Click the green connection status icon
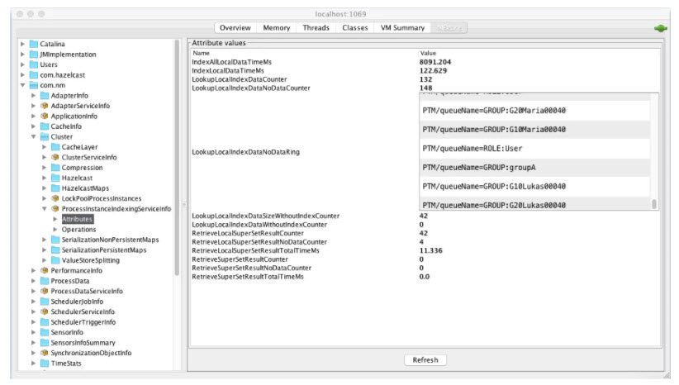This screenshot has width=679, height=385. click(660, 28)
